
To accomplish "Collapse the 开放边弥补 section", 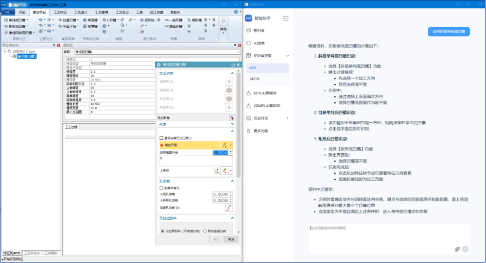I will click(232, 218).
